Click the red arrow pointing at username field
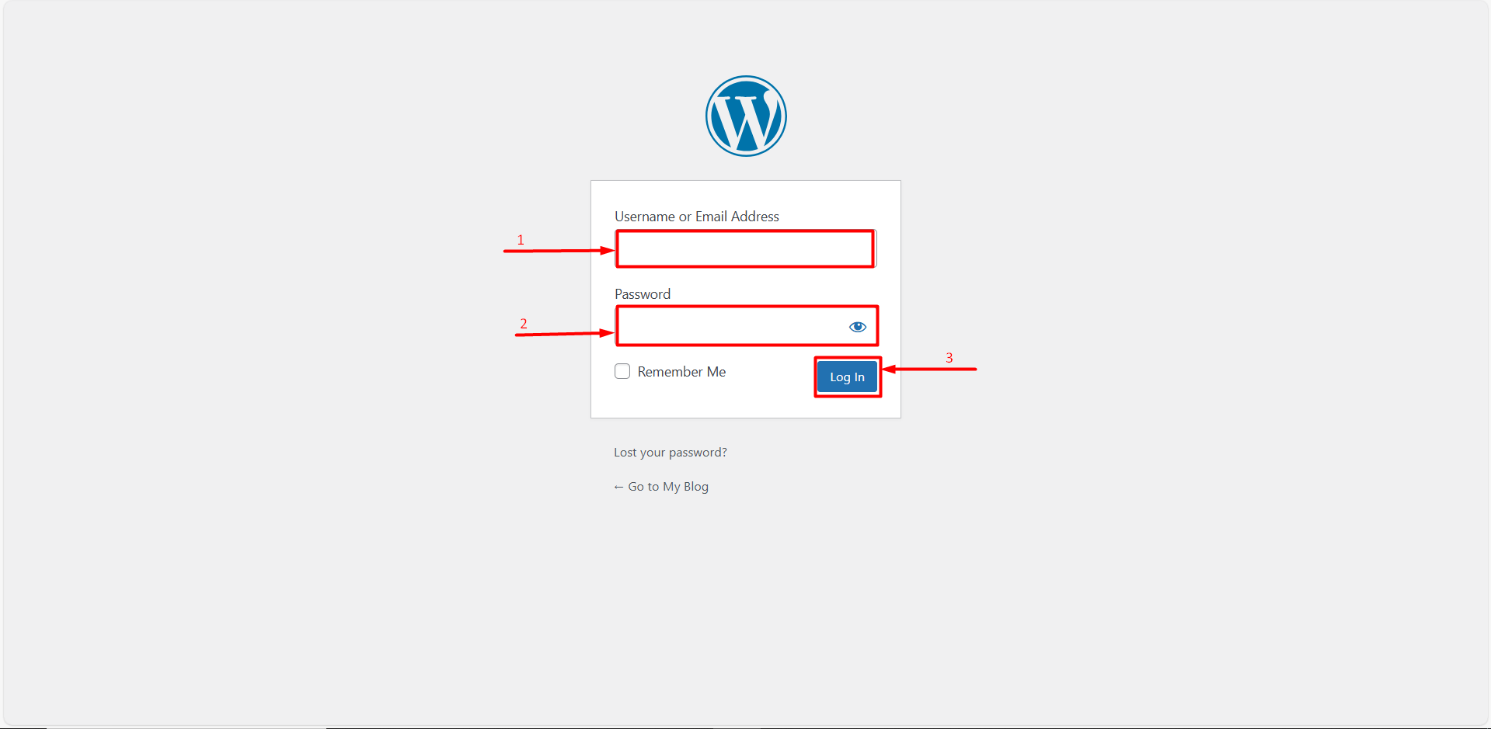1491x729 pixels. coord(559,251)
